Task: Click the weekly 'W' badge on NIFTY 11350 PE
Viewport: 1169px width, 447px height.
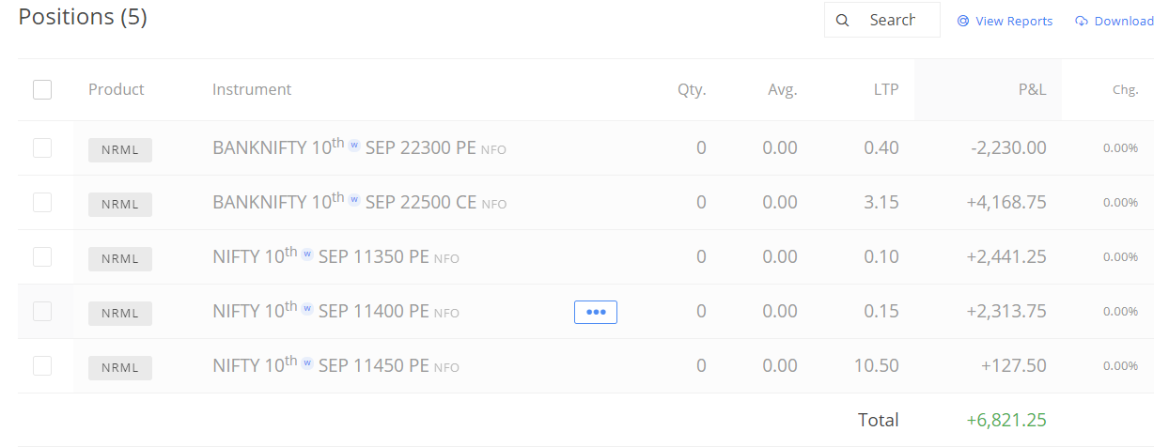Action: pos(307,254)
